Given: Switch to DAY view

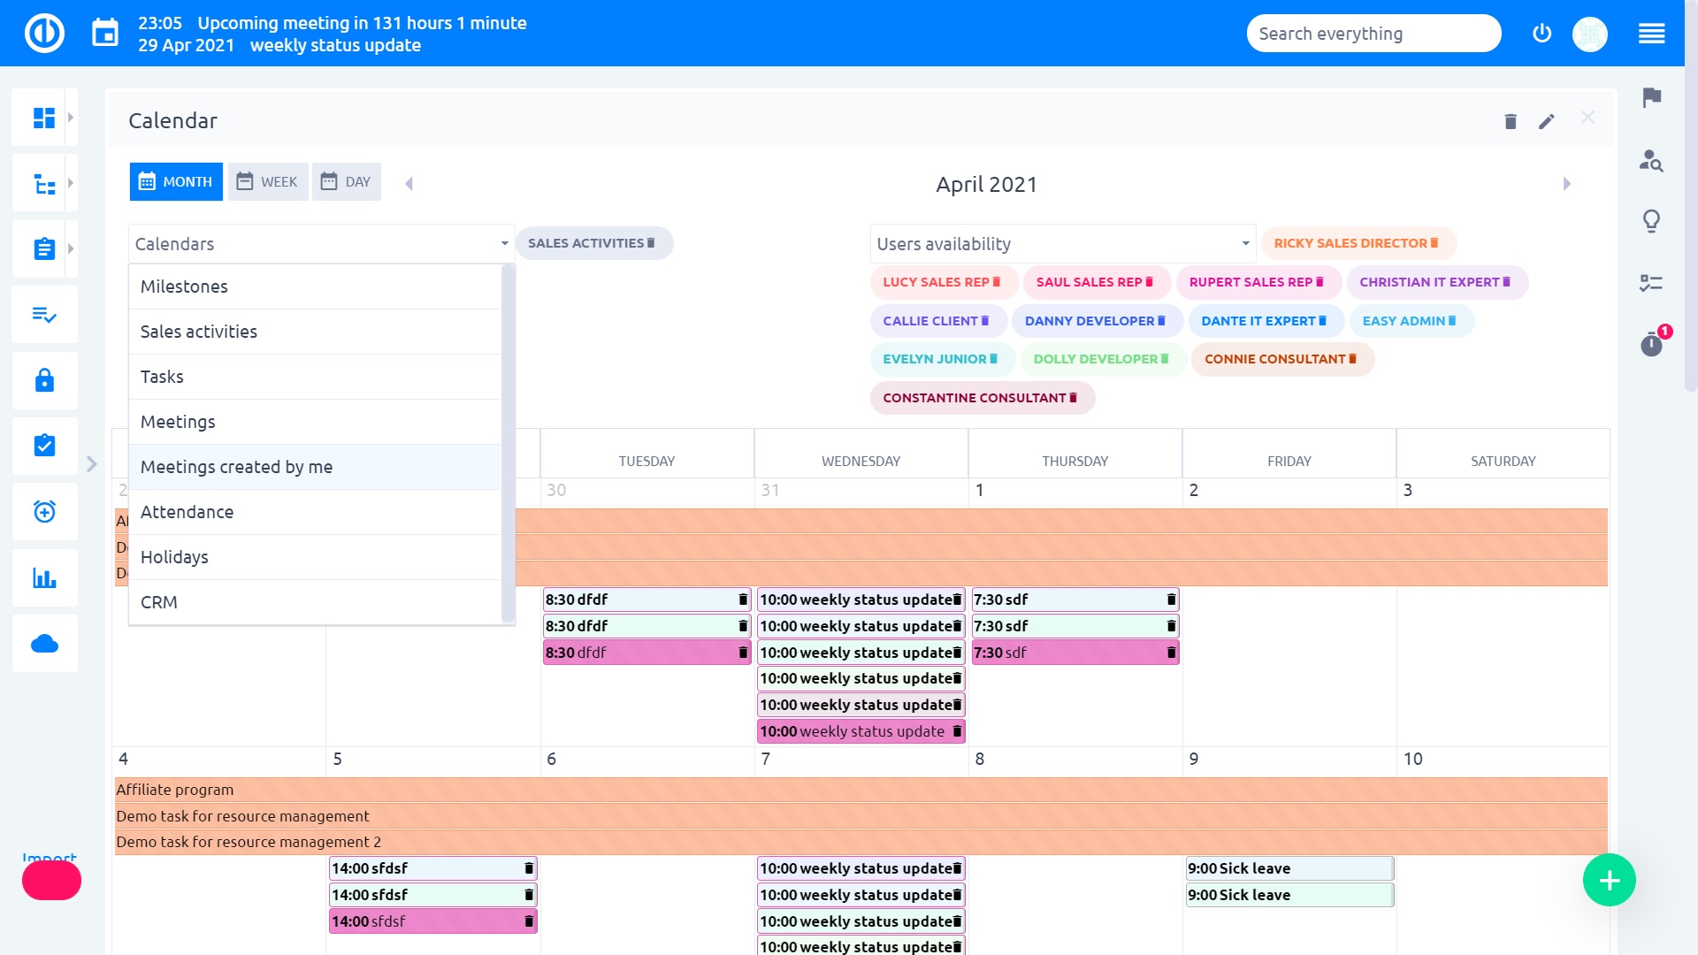Looking at the screenshot, I should click(x=346, y=181).
